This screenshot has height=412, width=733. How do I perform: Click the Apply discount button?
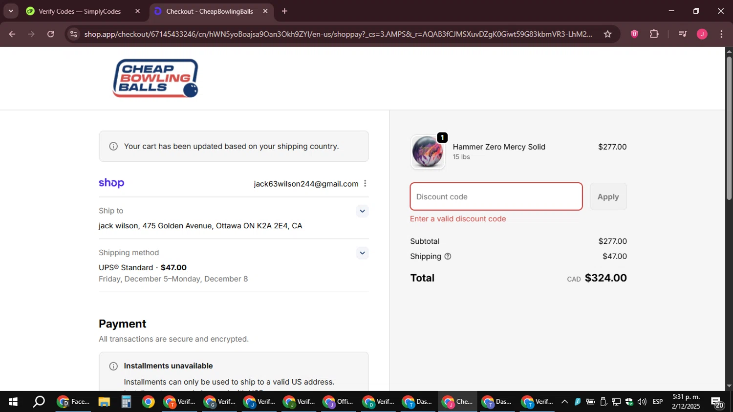tap(608, 196)
